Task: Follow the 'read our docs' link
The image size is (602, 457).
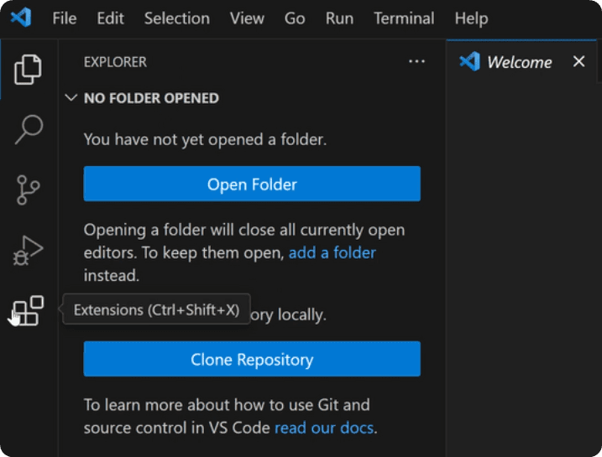Action: [324, 428]
